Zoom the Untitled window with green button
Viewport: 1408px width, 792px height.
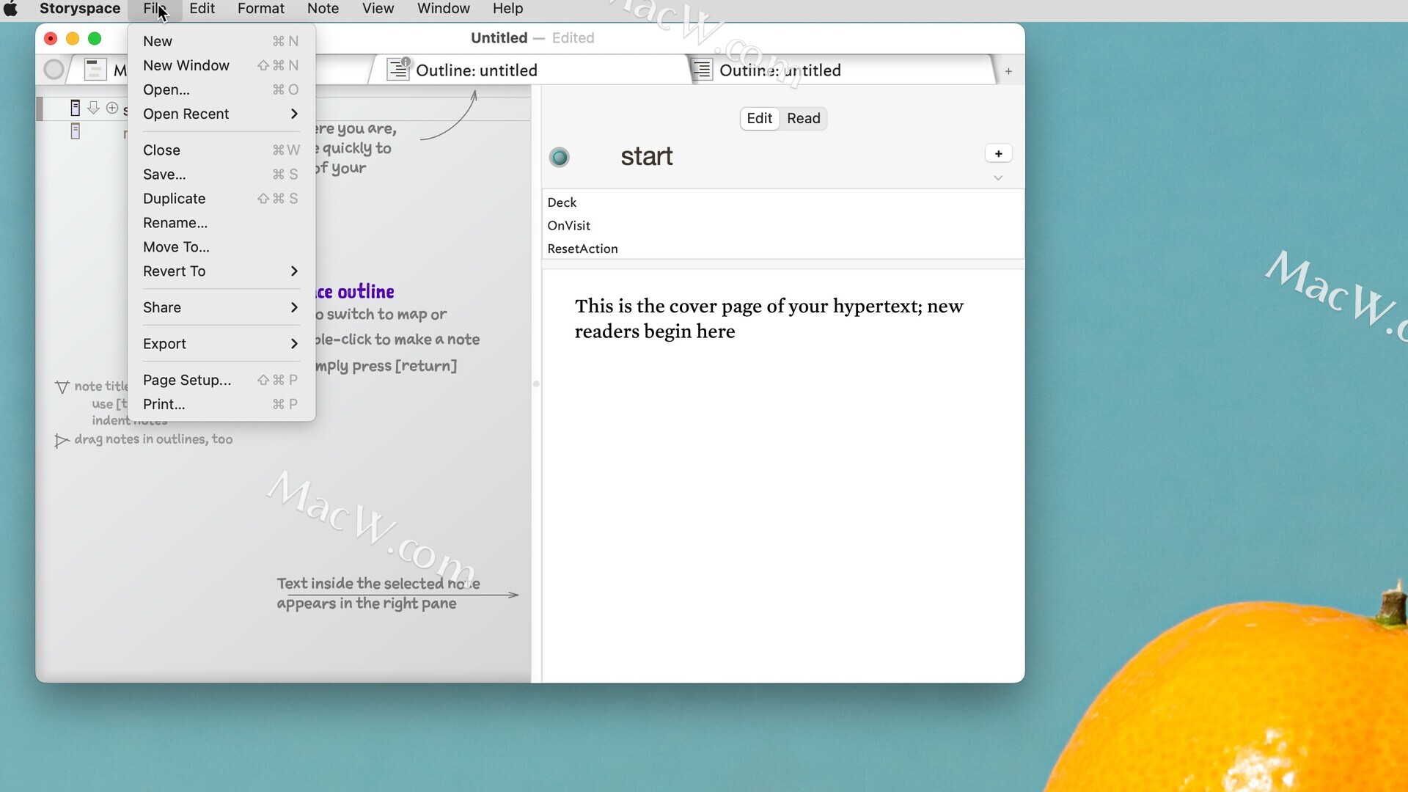tap(95, 38)
